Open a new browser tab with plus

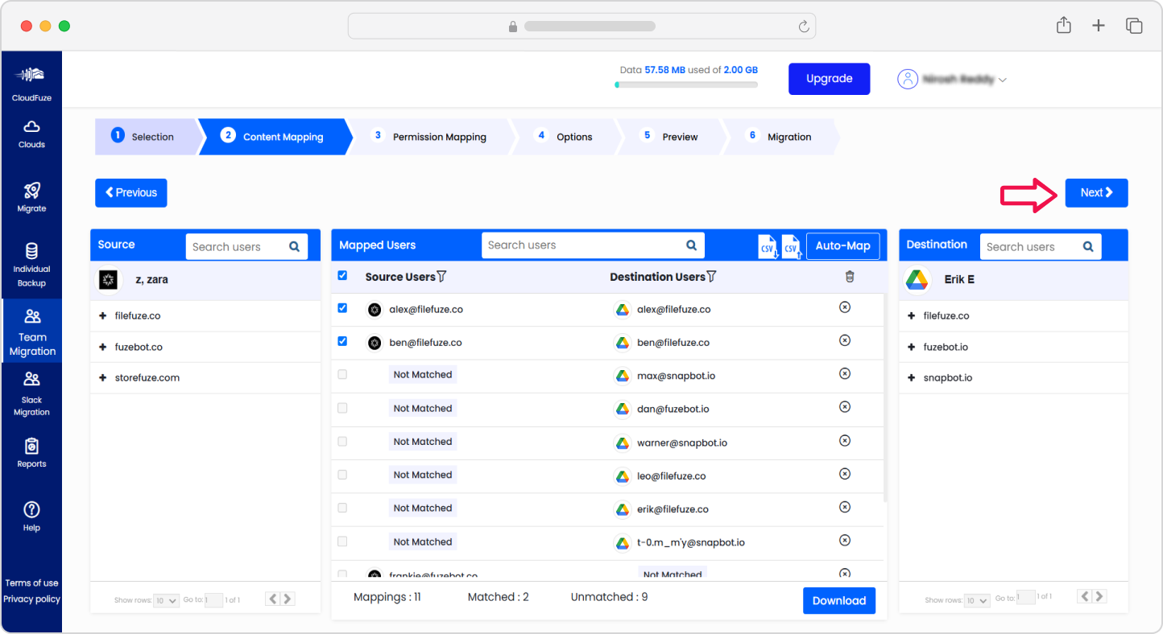pyautogui.click(x=1099, y=26)
